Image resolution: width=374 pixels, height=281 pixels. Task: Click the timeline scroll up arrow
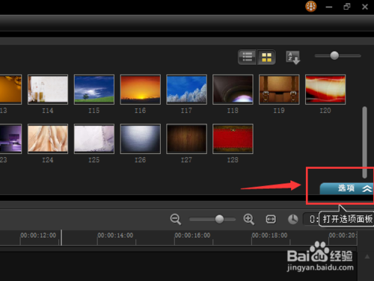[x=367, y=256]
